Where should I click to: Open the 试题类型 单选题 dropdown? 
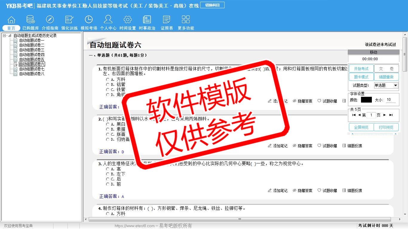386,85
